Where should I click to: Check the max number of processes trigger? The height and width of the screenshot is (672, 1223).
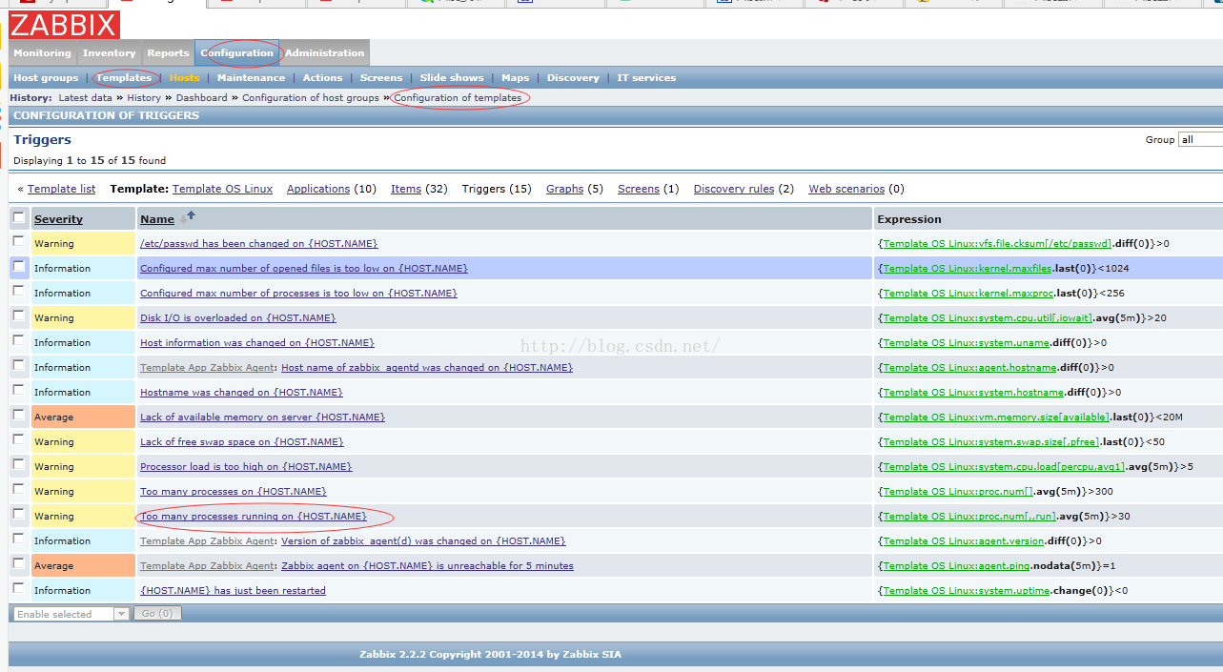(x=18, y=292)
